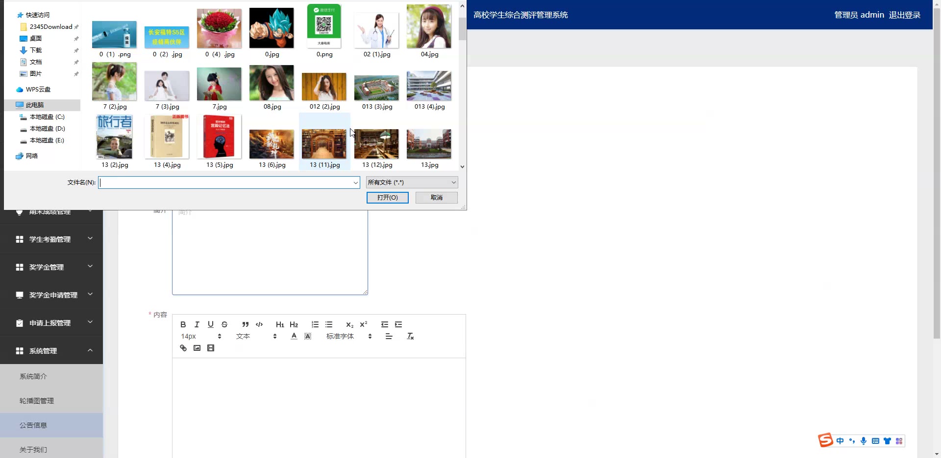The image size is (941, 458).
Task: Apply superscript formatting
Action: (x=363, y=324)
